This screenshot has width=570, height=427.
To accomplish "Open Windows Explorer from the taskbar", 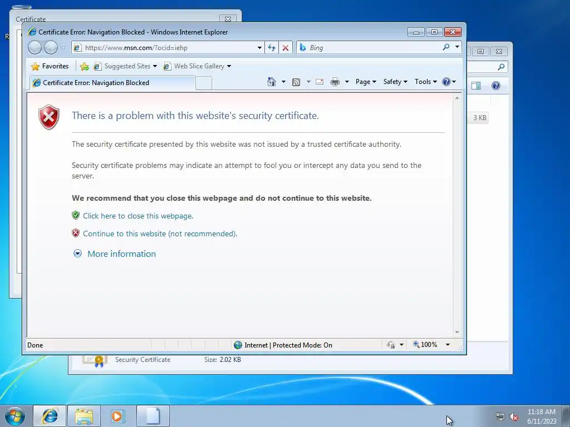I will pyautogui.click(x=84, y=416).
